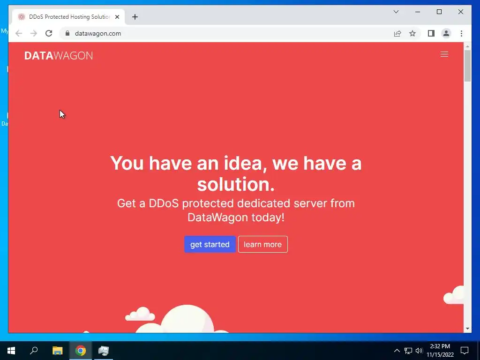Click the get started button
Viewport: 480px width, 360px height.
(x=210, y=244)
